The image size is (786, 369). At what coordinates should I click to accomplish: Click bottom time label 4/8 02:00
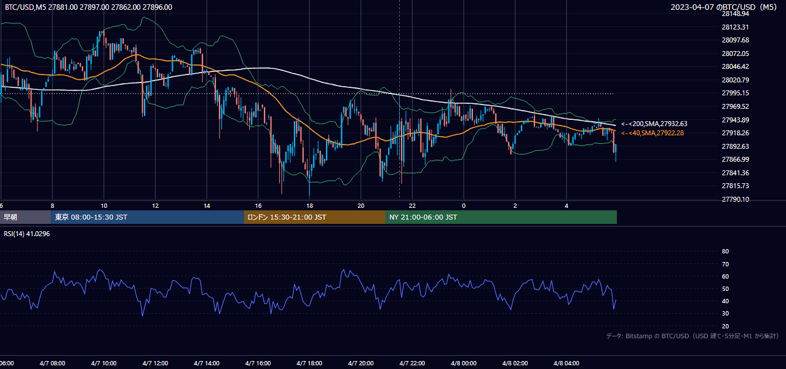point(515,363)
